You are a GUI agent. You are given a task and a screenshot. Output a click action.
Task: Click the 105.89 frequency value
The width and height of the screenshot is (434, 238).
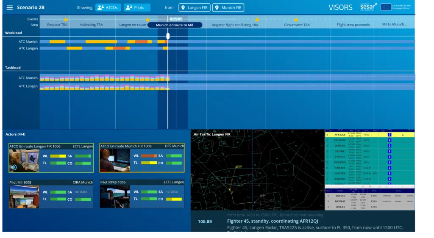(x=205, y=221)
